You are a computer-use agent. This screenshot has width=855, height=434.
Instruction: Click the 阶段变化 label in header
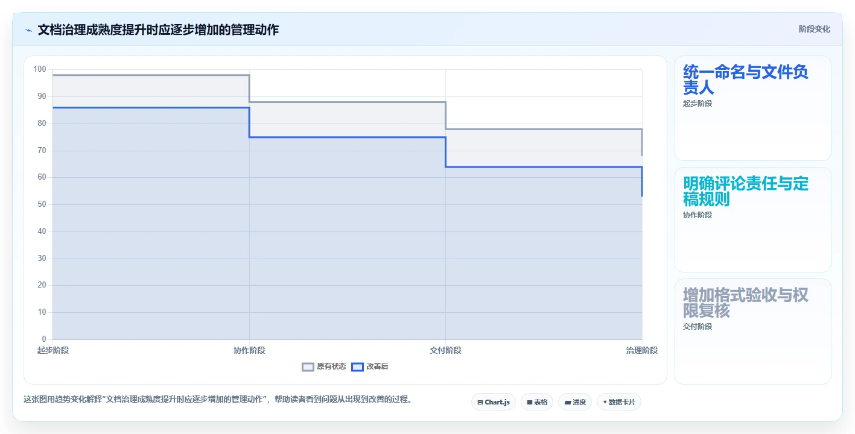click(814, 30)
